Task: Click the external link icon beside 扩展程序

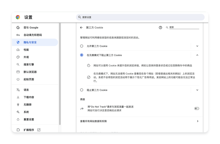Action: (x=39, y=130)
